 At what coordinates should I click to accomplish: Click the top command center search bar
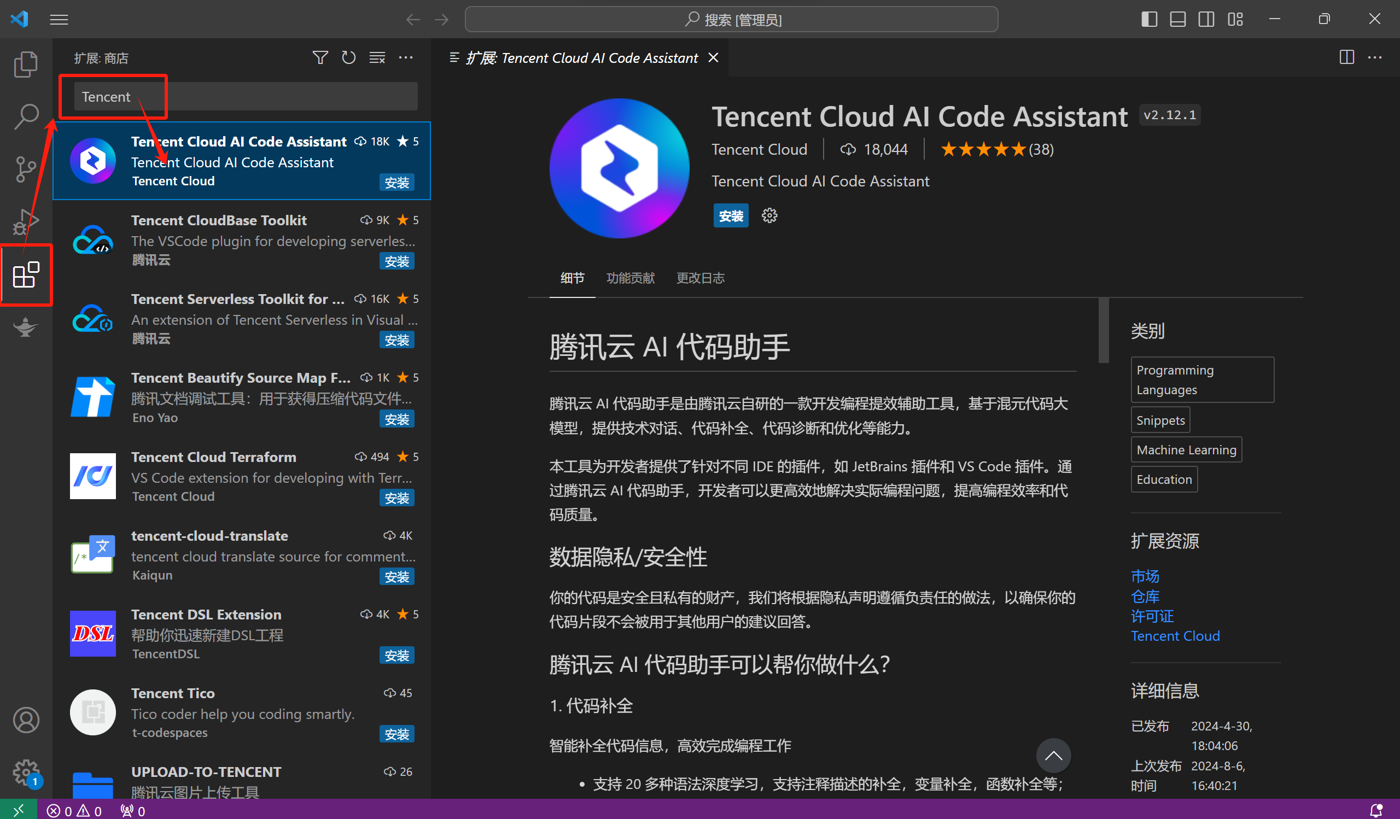pos(731,20)
